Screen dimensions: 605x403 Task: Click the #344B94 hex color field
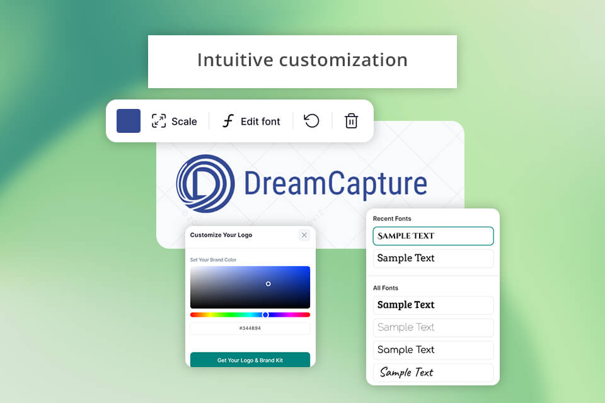point(250,328)
